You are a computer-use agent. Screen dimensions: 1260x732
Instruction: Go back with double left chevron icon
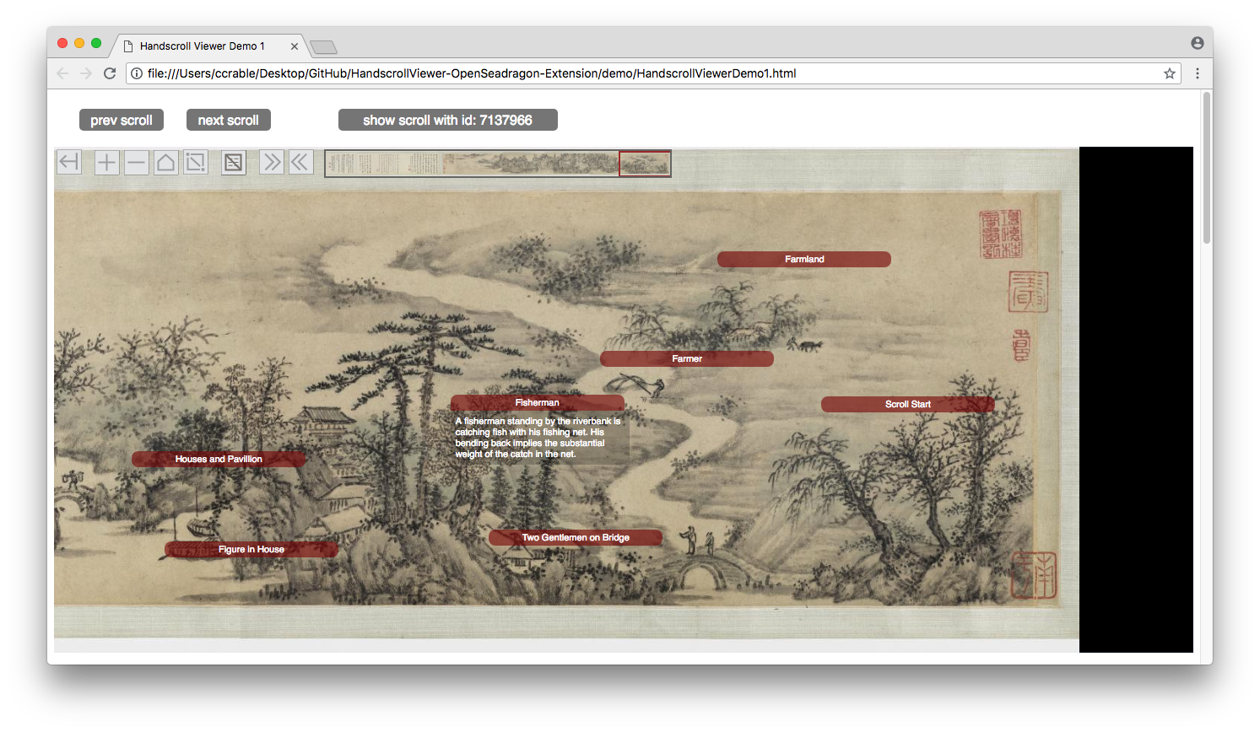301,162
